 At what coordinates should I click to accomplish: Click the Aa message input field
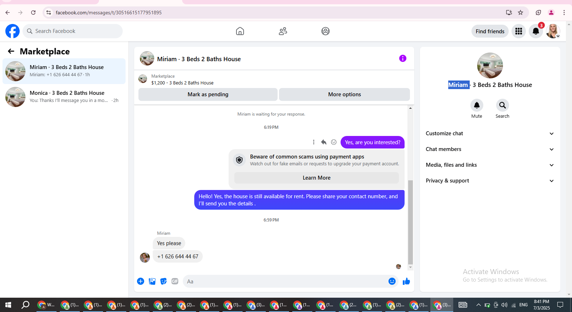click(x=285, y=281)
